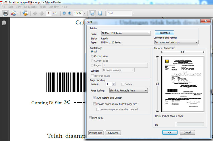
Task: Confirm printing with the OK button
Action: point(170,132)
